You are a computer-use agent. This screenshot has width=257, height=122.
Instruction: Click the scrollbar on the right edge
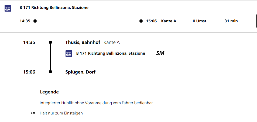(x=256, y=21)
